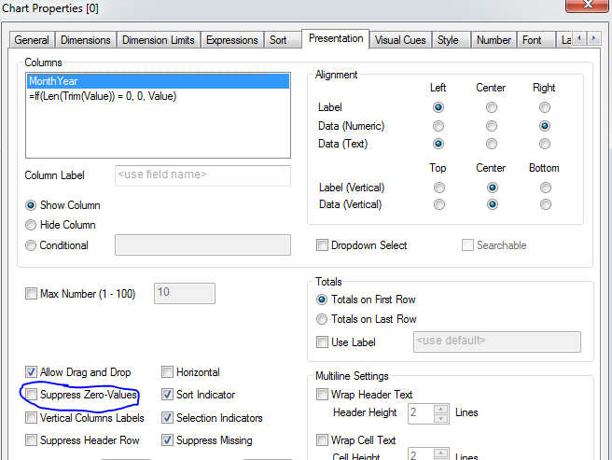Image resolution: width=612 pixels, height=460 pixels.
Task: Enable Wrap Header Text checkbox
Action: tap(322, 395)
